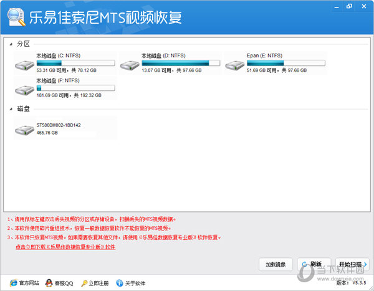Collapse the 分区 section
The image size is (374, 291).
click(11, 44)
